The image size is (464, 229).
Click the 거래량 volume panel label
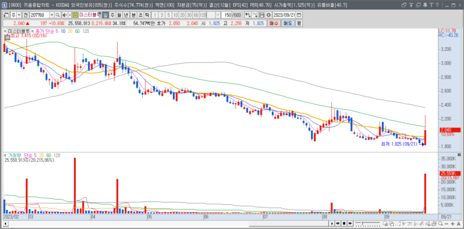coord(14,155)
